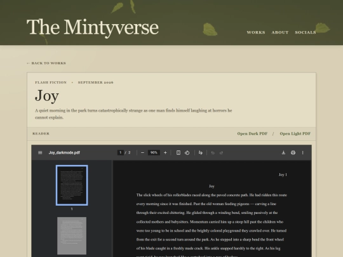Open Light PDF link
Viewport: 343px width, 257px height.
pyautogui.click(x=295, y=133)
